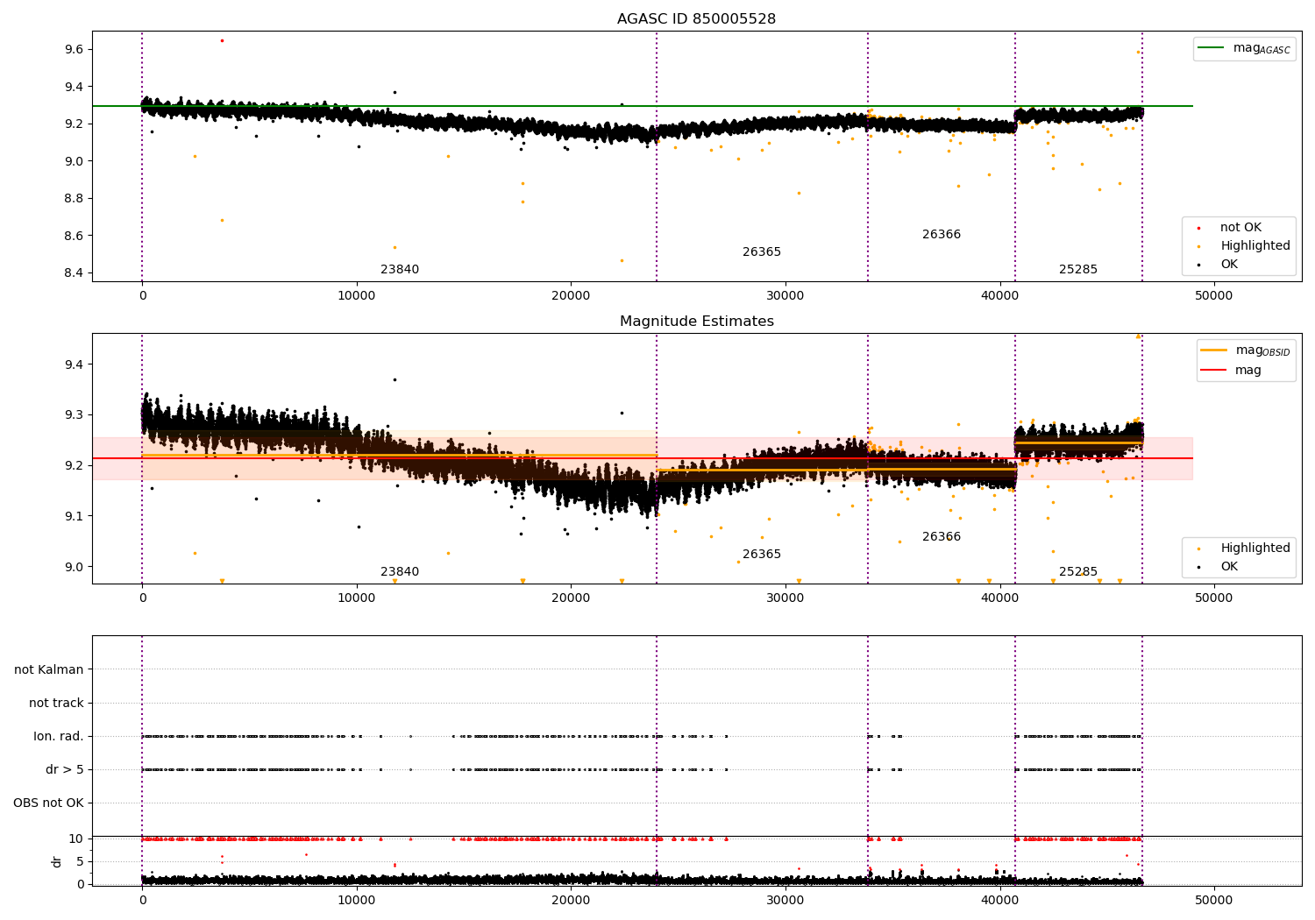The image size is (1315, 920).
Task: Click y-axis tick 9.6 on top plot
Action: pos(74,50)
